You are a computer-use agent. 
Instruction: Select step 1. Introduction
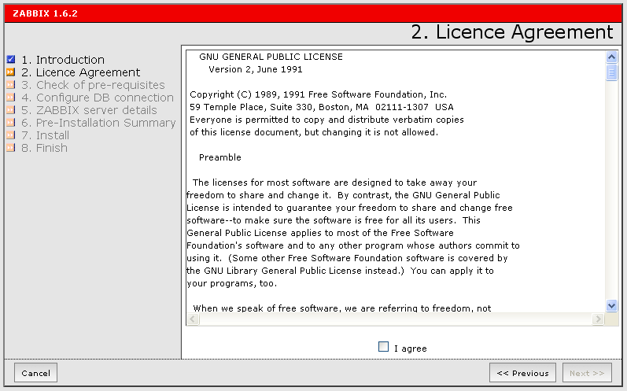(63, 60)
